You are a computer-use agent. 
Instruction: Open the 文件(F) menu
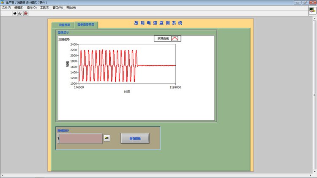(x=6, y=8)
